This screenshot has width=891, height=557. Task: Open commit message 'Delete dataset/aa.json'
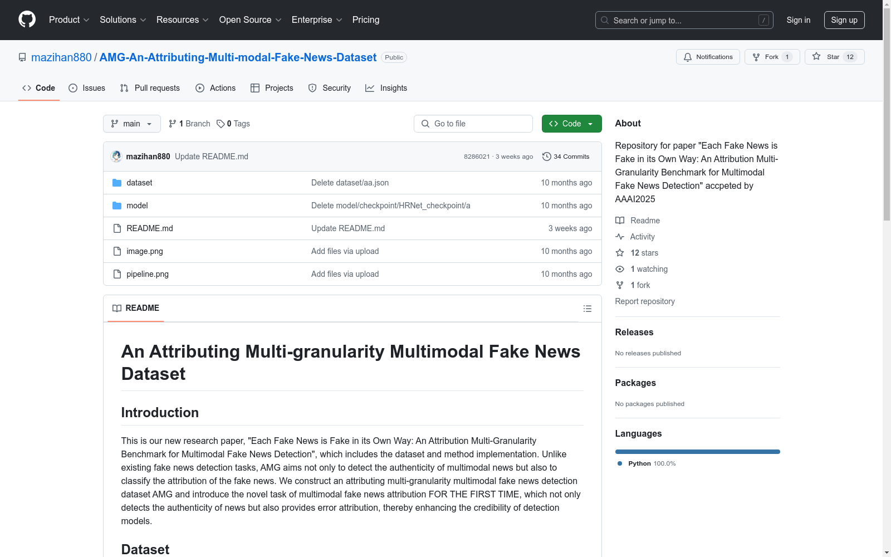click(x=350, y=183)
